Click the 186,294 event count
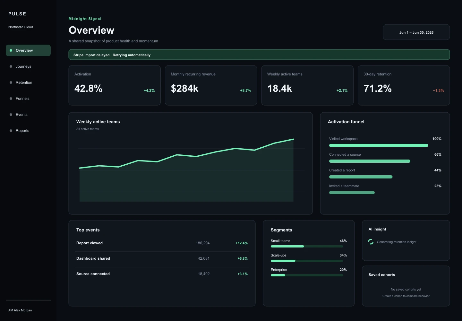The height and width of the screenshot is (321, 462). point(203,243)
